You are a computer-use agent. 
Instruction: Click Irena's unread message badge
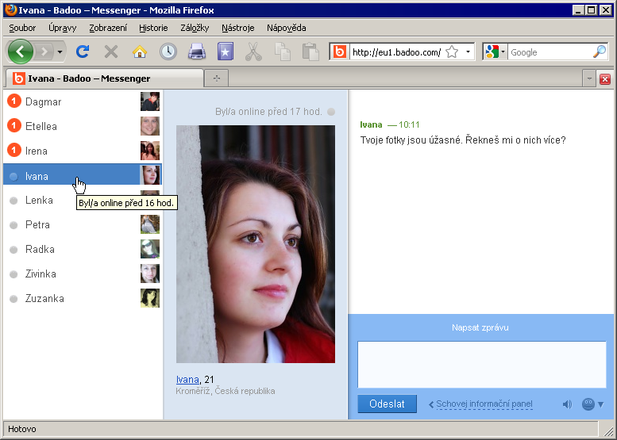pos(14,151)
